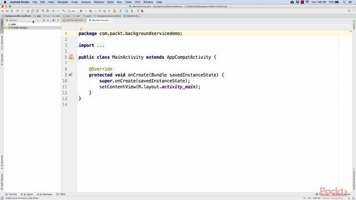Switch to the activity_main.xml editor tab
The width and height of the screenshot is (356, 200).
coord(74,20)
